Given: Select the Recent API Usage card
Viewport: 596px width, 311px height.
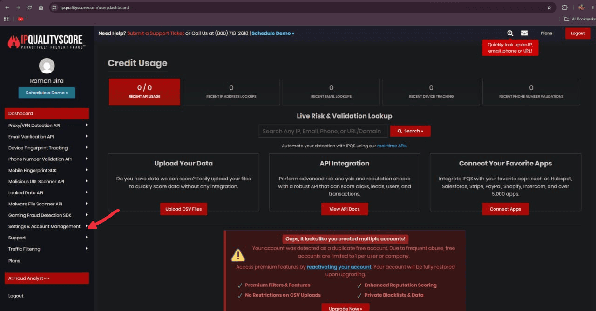Looking at the screenshot, I should [x=144, y=92].
